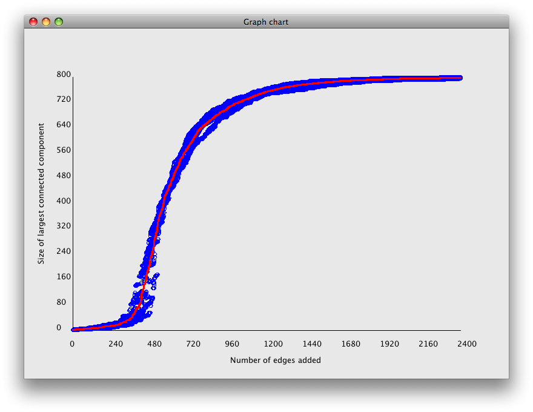
Task: Minimize window using the yellow button
Action: tap(46, 22)
